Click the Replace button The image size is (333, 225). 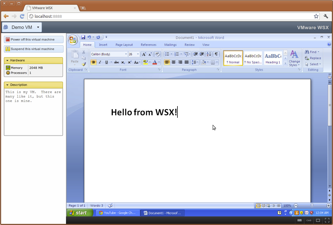point(313,58)
